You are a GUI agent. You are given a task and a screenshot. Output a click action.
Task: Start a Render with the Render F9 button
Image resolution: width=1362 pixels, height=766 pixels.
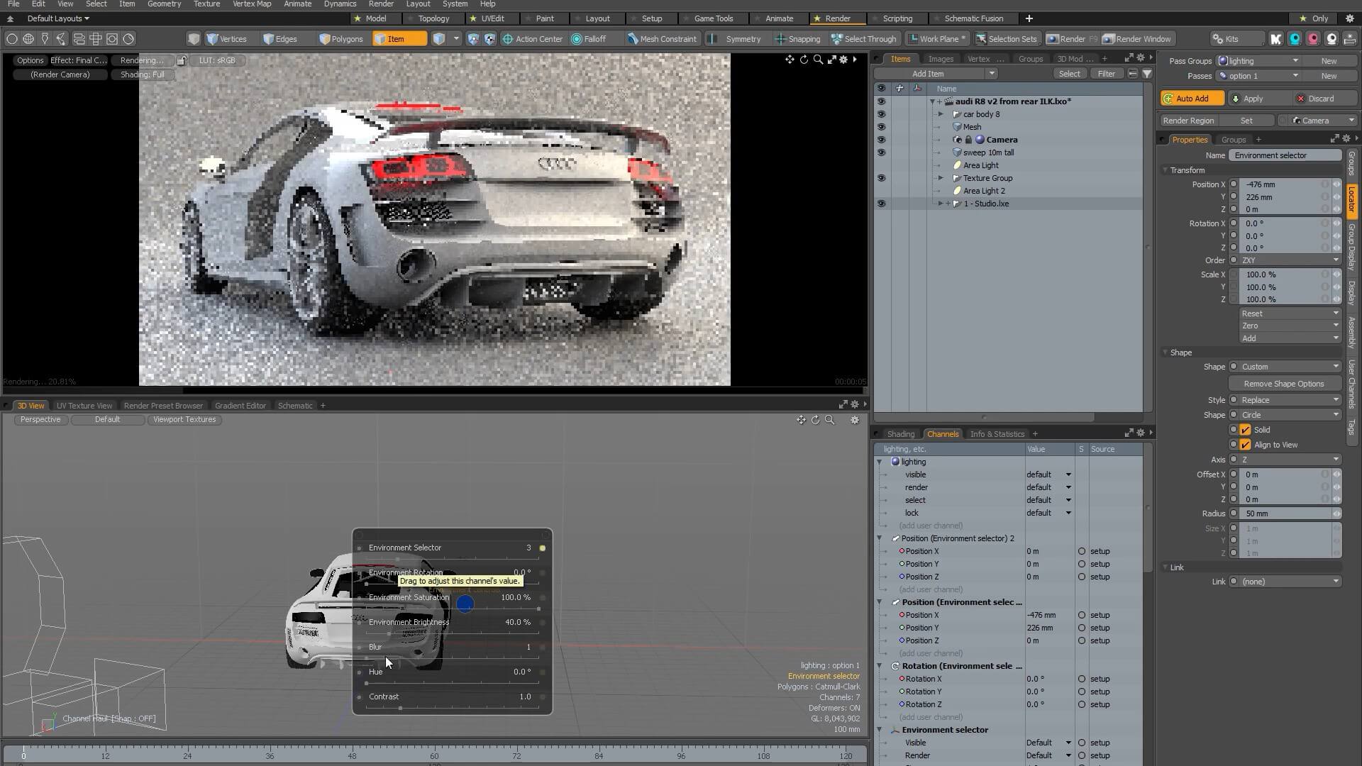[1072, 39]
